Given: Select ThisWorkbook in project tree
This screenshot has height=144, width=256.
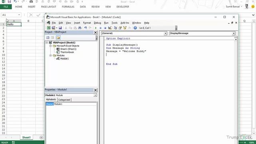Looking at the screenshot, I should [67, 52].
